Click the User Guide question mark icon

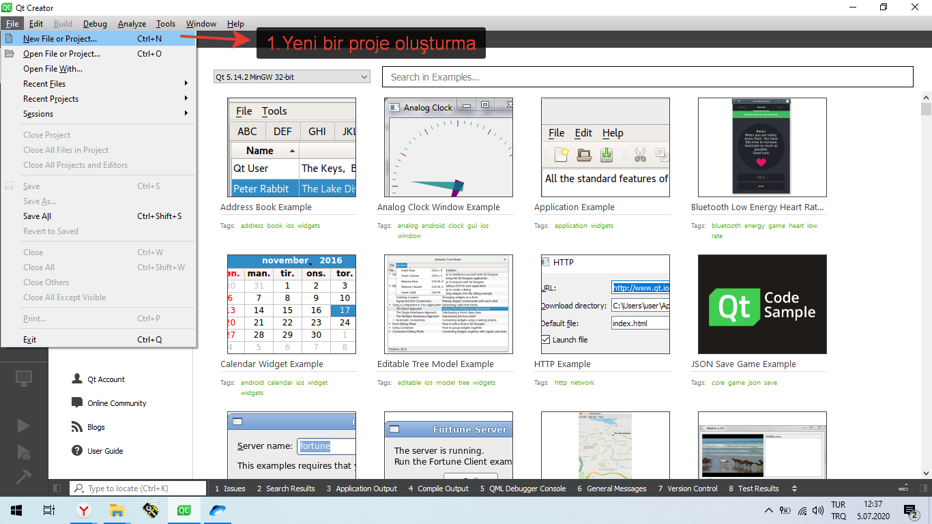point(77,451)
